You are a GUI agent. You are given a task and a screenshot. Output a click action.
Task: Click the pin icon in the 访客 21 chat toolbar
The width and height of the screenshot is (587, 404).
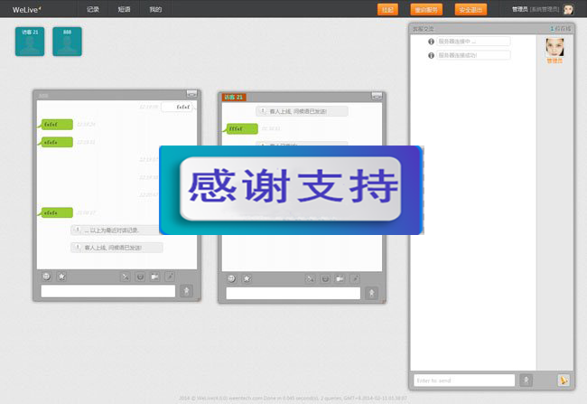355,279
